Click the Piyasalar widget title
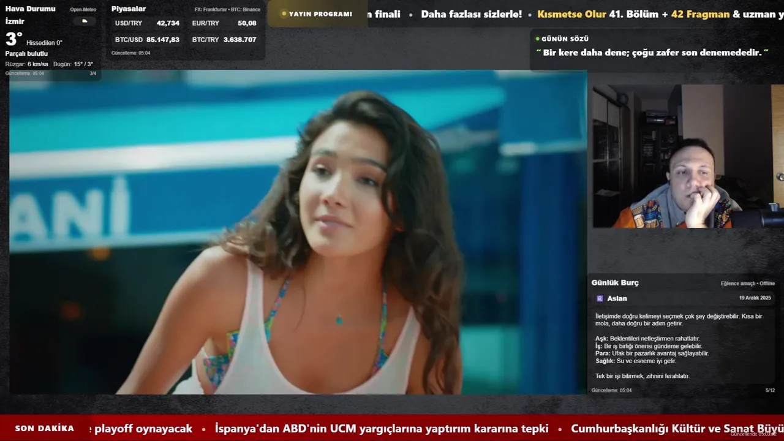The width and height of the screenshot is (784, 441). (x=129, y=9)
